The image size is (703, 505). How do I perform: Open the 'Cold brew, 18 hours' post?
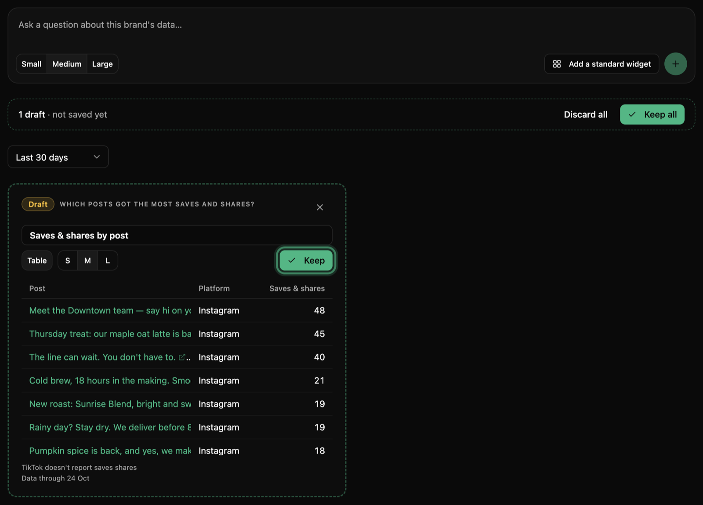pos(110,380)
